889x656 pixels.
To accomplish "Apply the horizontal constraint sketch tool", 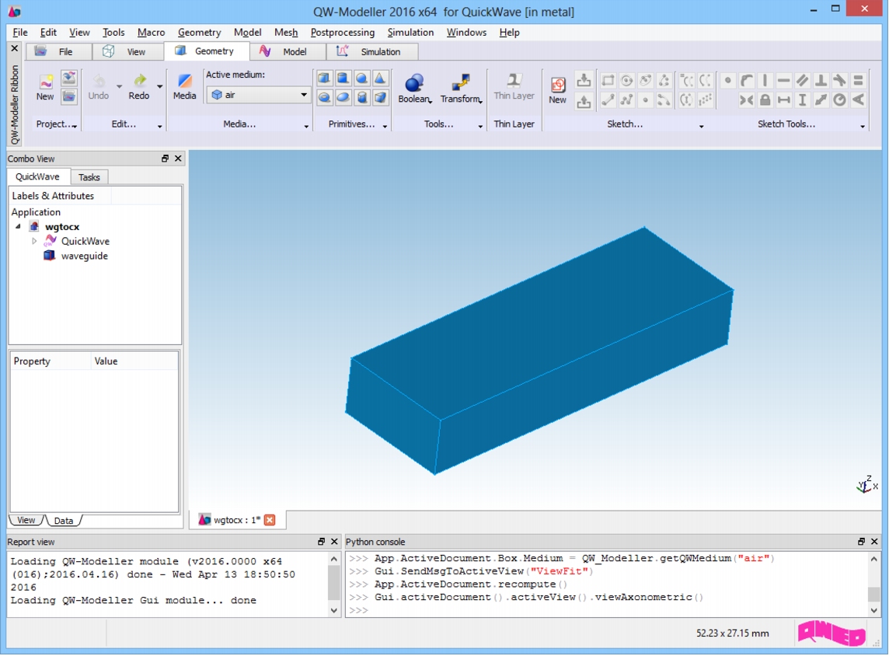I will pyautogui.click(x=783, y=81).
